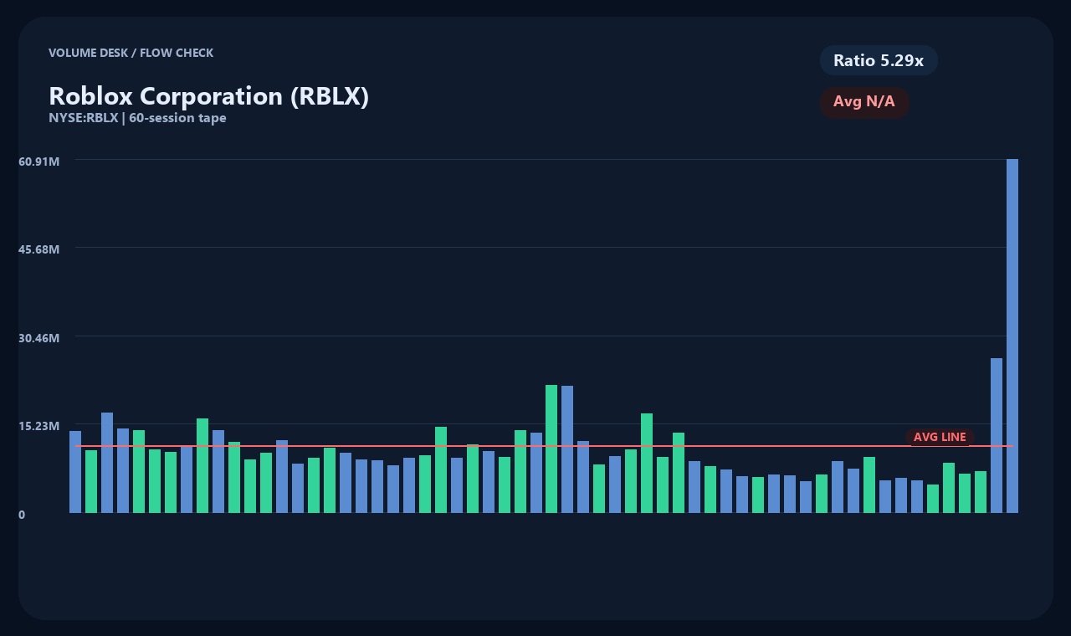Select the tallest final volume bar
This screenshot has height=636, width=1071.
(1012, 336)
